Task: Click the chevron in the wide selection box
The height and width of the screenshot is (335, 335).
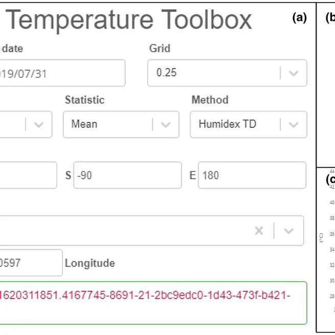Action: (289, 231)
